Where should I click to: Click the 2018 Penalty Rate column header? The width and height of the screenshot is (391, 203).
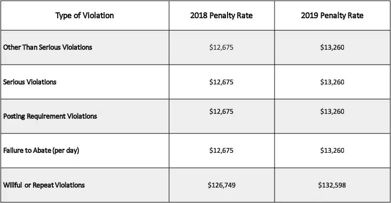tap(222, 15)
